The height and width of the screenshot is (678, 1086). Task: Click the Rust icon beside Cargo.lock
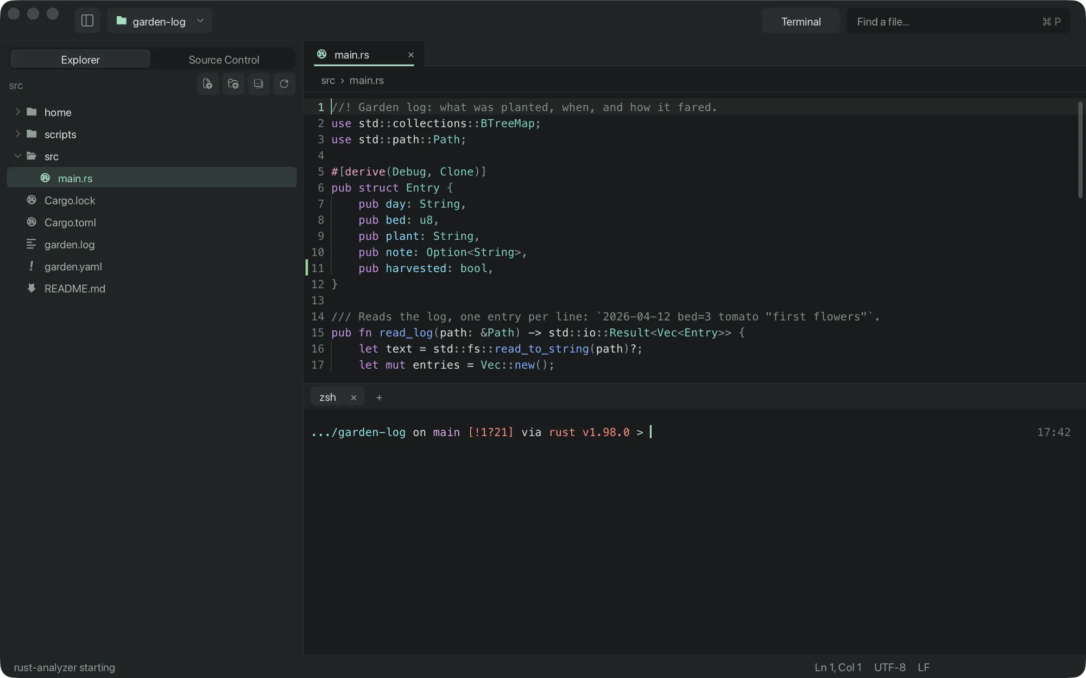coord(31,200)
